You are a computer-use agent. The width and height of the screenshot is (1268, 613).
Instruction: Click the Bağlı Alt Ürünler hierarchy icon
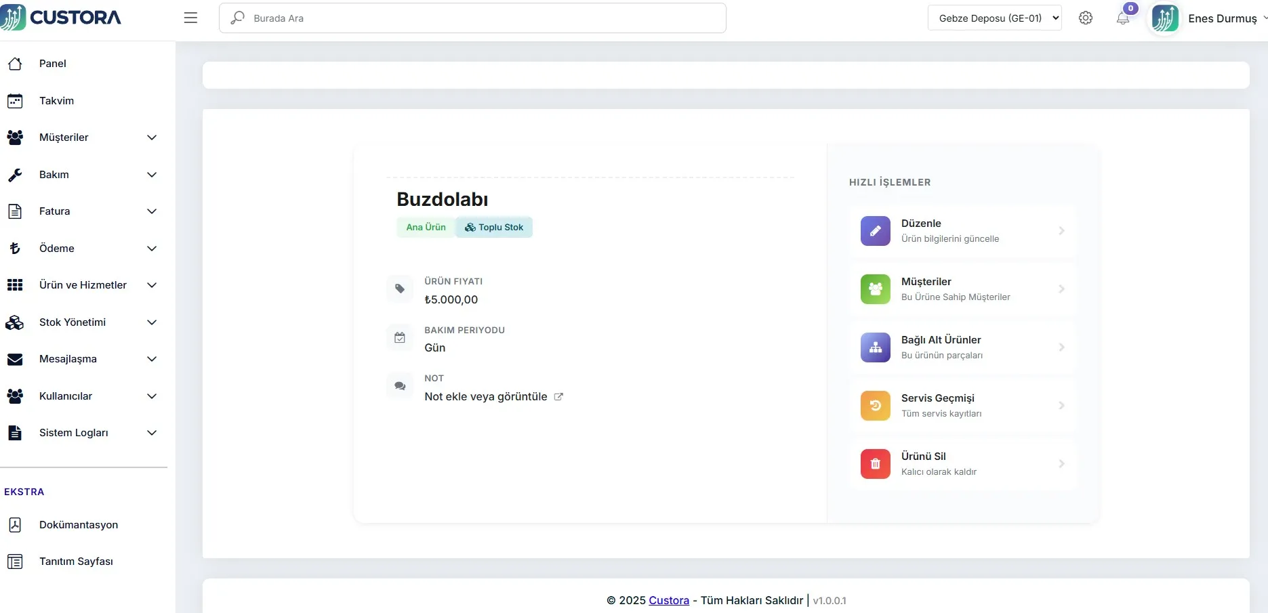[x=875, y=347]
